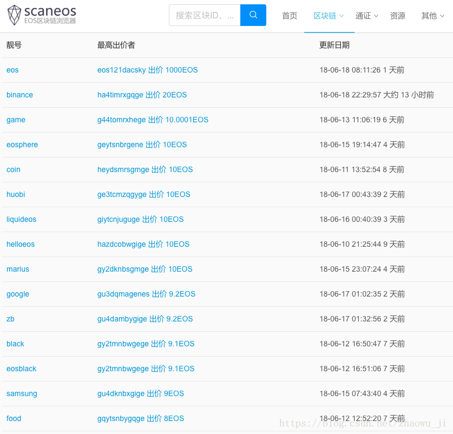
Task: Open the eosblack name link
Action: [22, 369]
